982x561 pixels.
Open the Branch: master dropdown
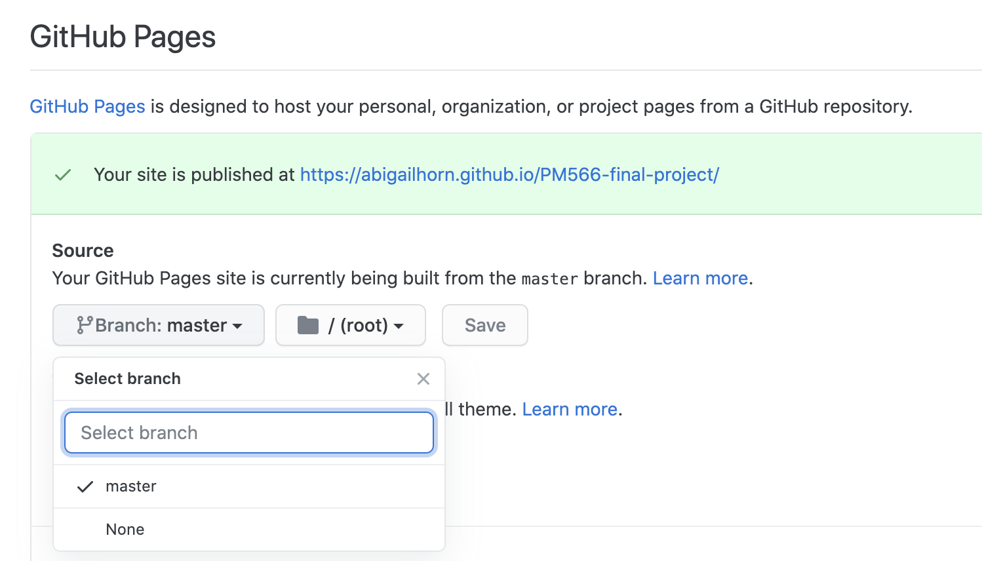(159, 325)
